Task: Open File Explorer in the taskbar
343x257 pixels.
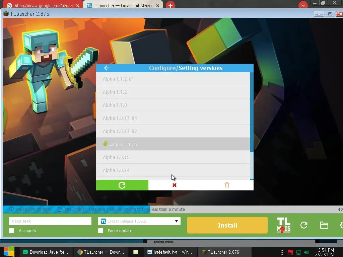Action: click(136, 252)
